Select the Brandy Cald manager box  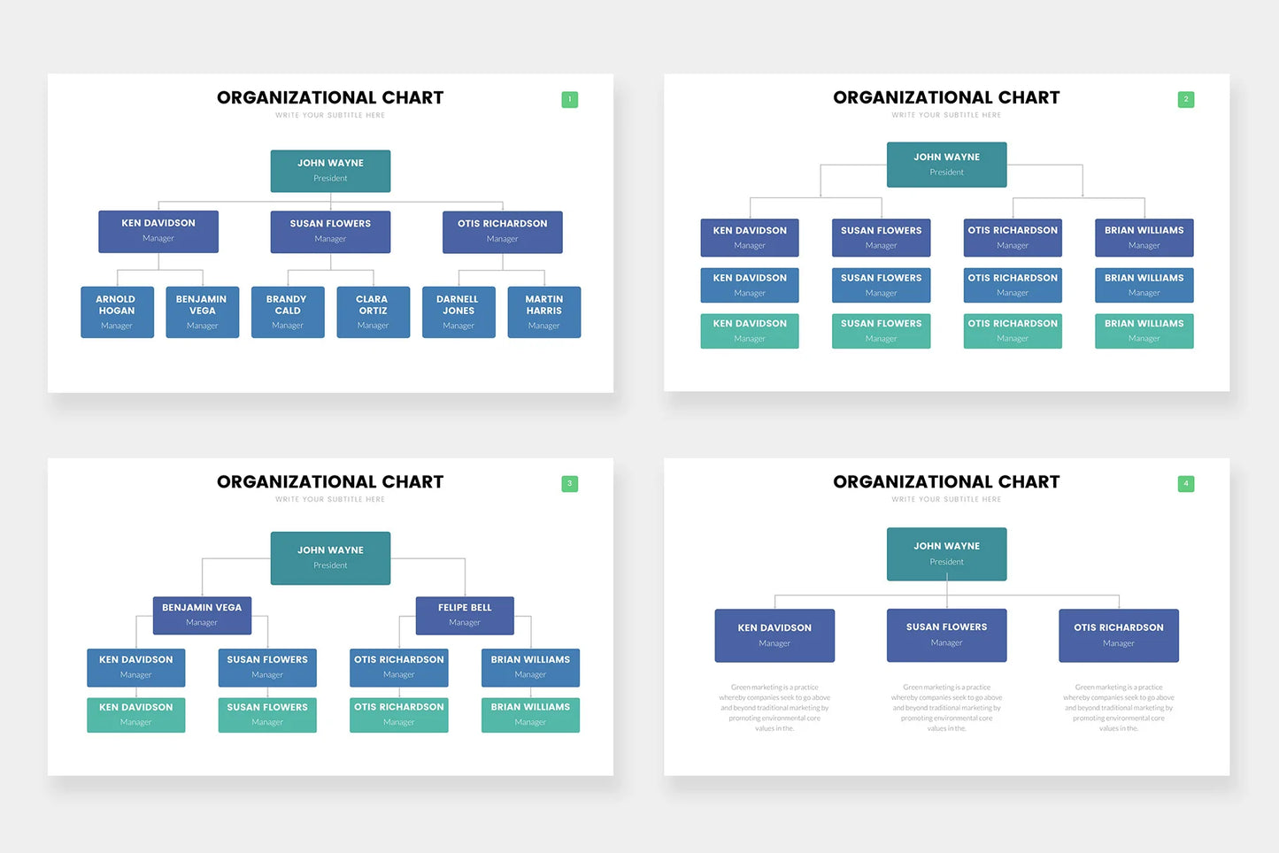pos(288,312)
